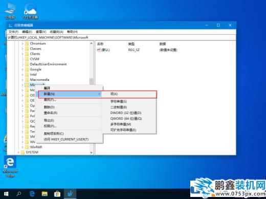Create a new QWORD (64 位)值(Q)
Viewport: 266px width, 199px height.
tap(126, 119)
